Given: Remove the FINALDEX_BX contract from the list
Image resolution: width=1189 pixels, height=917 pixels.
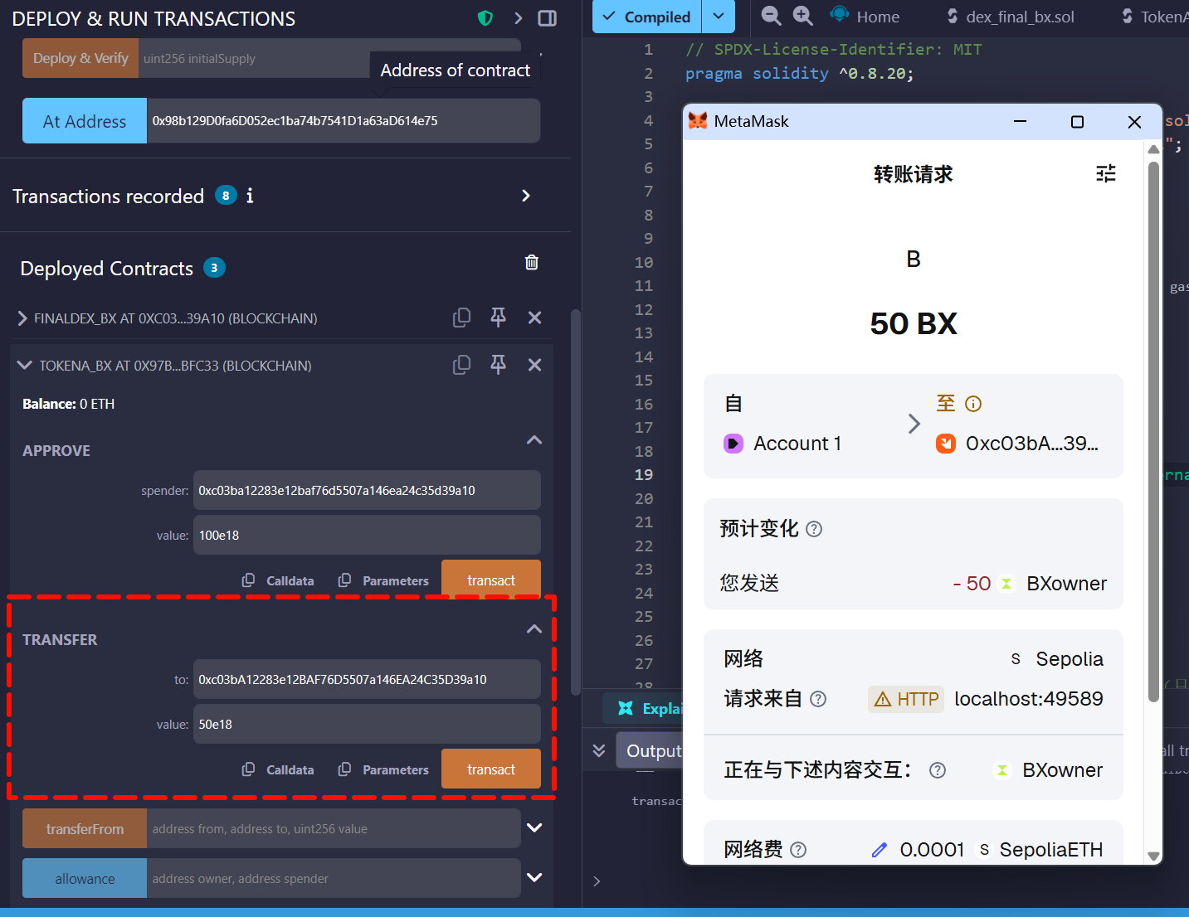Looking at the screenshot, I should point(535,318).
